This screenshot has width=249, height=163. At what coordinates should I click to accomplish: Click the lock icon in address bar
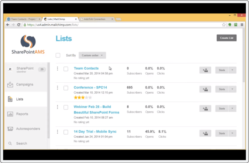25,25
